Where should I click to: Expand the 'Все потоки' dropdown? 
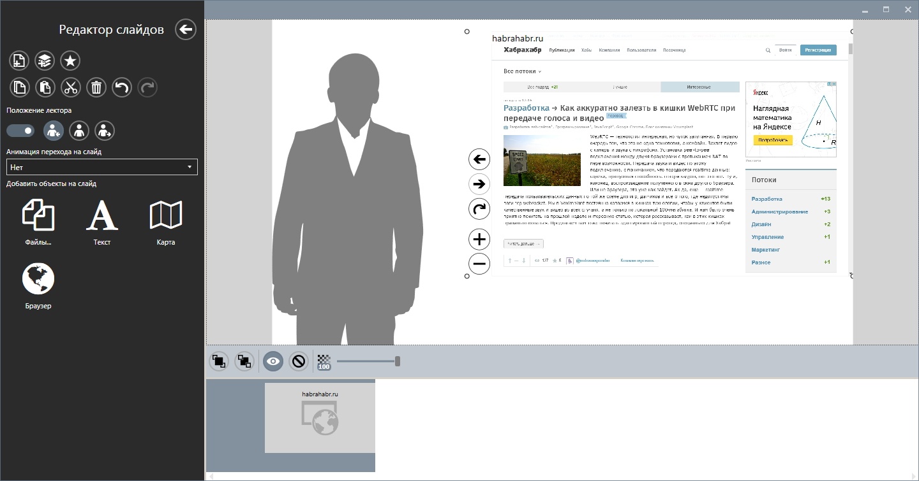522,71
